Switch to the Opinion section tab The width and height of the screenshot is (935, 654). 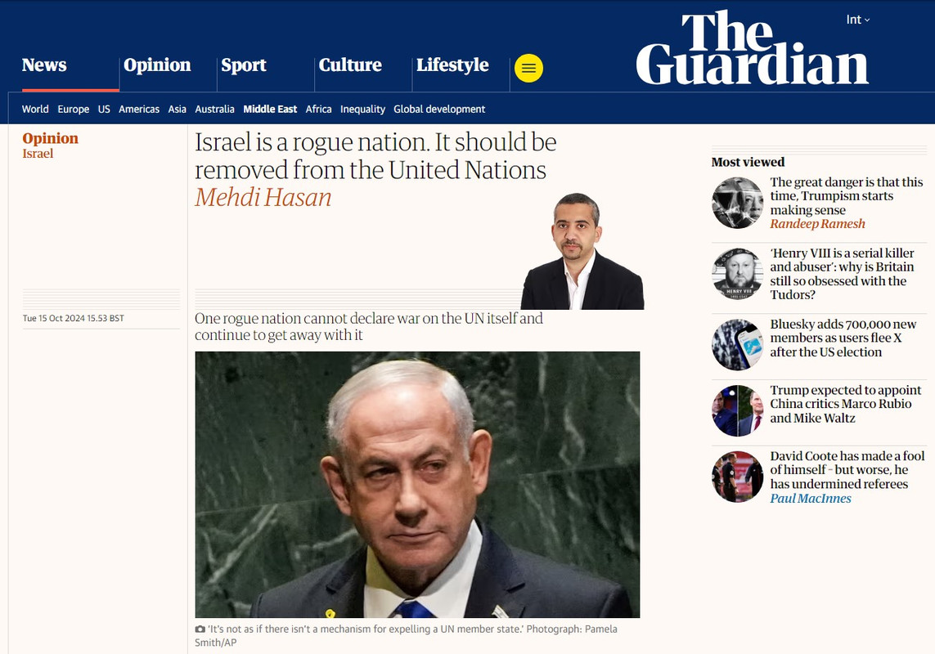pyautogui.click(x=157, y=65)
